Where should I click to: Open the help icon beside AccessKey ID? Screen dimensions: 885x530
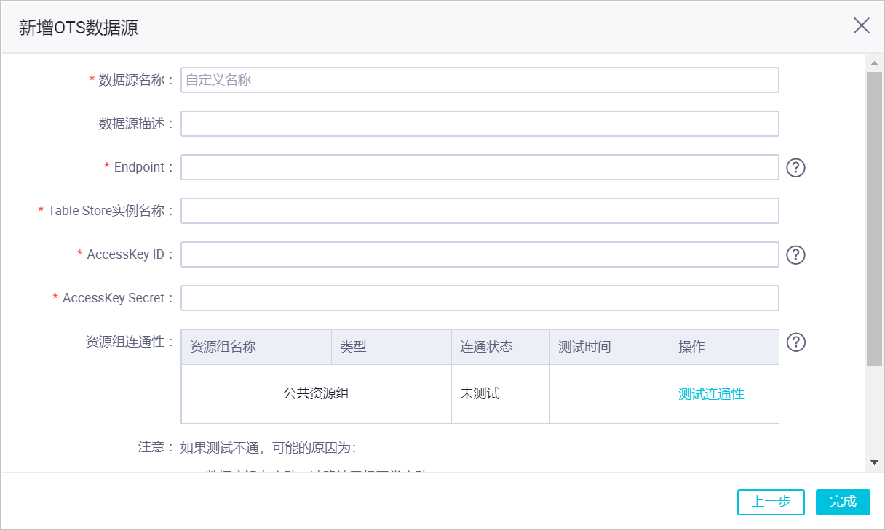tap(796, 255)
